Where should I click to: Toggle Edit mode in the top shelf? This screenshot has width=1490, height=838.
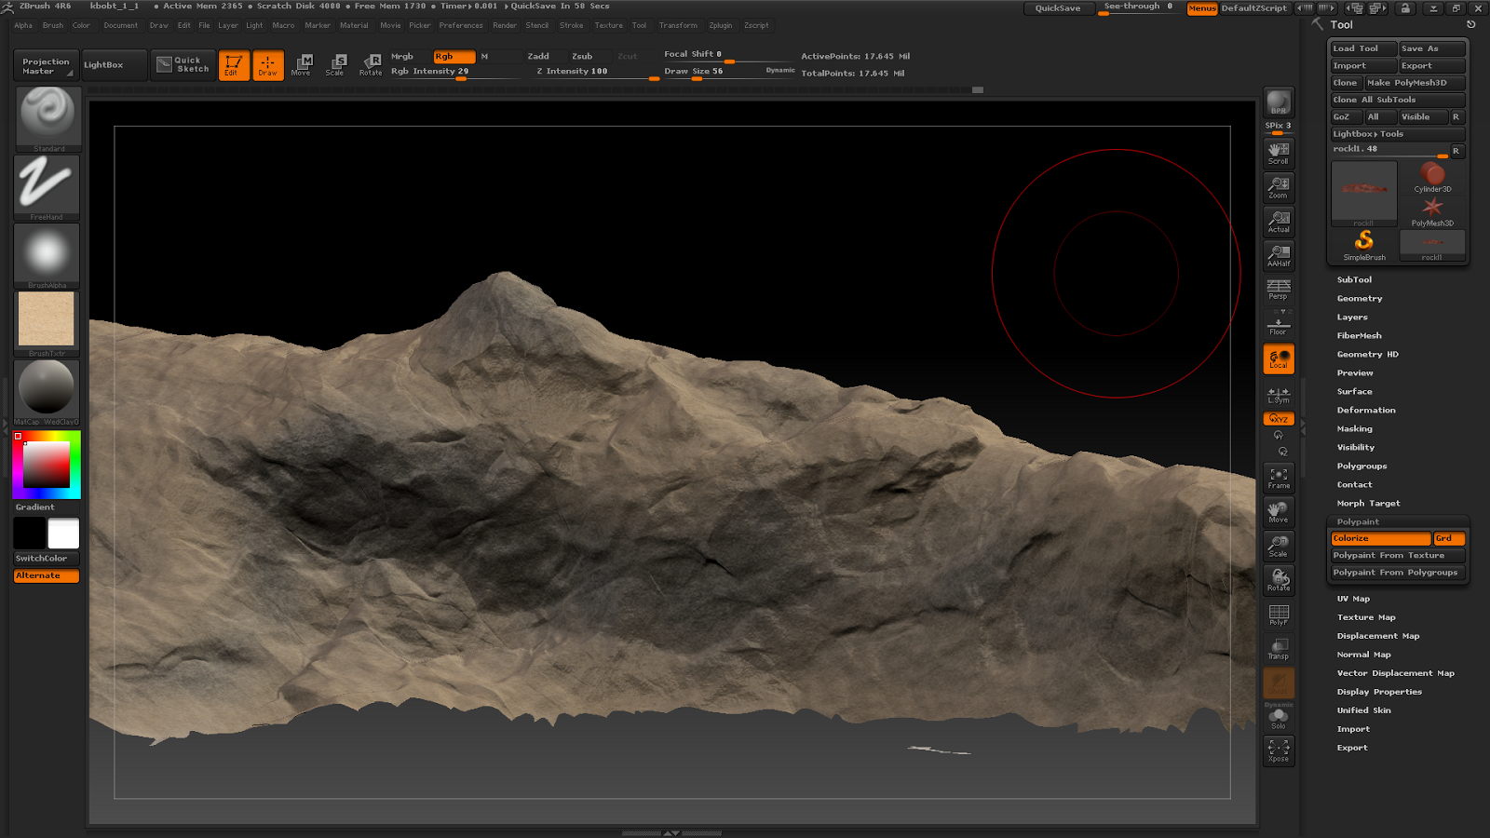click(233, 65)
